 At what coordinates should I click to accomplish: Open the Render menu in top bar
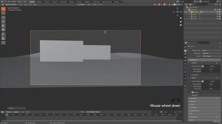point(14,1)
